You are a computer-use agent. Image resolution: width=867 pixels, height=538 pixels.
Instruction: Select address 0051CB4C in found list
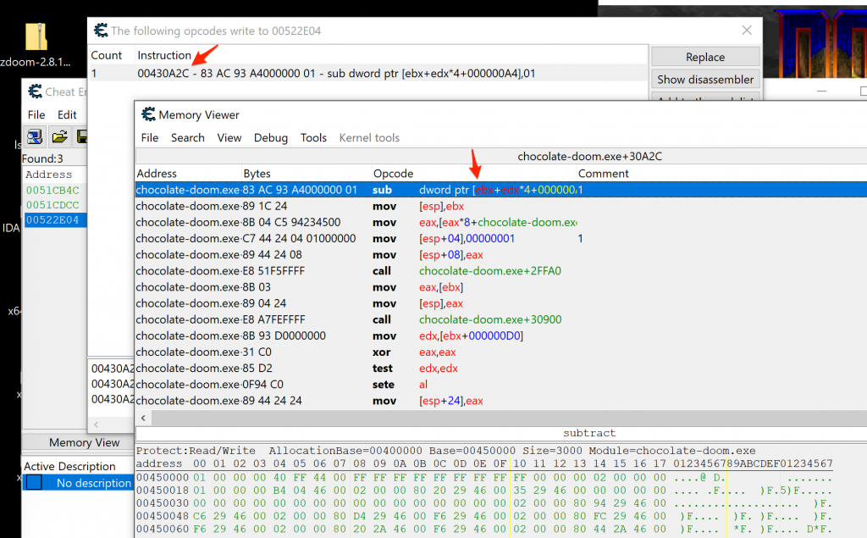click(x=52, y=191)
